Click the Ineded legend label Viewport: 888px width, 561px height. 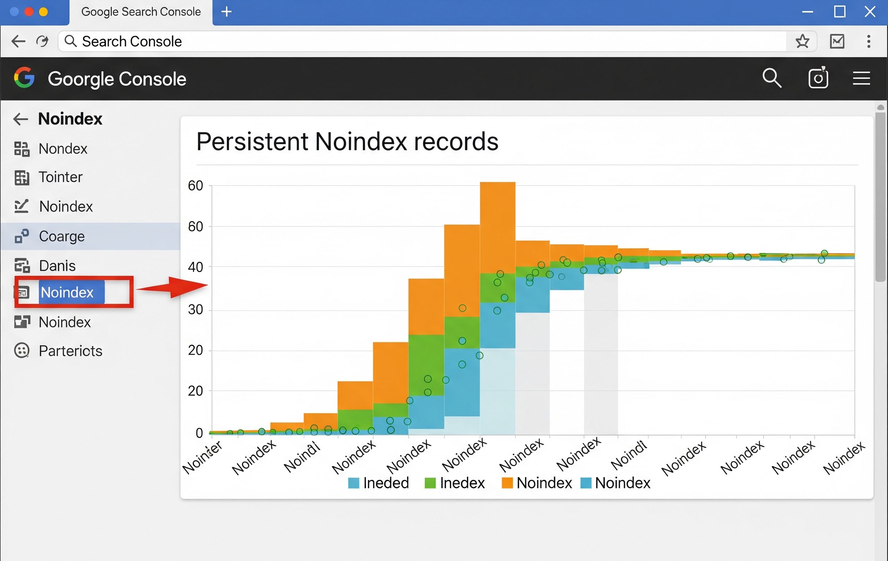[x=386, y=483]
